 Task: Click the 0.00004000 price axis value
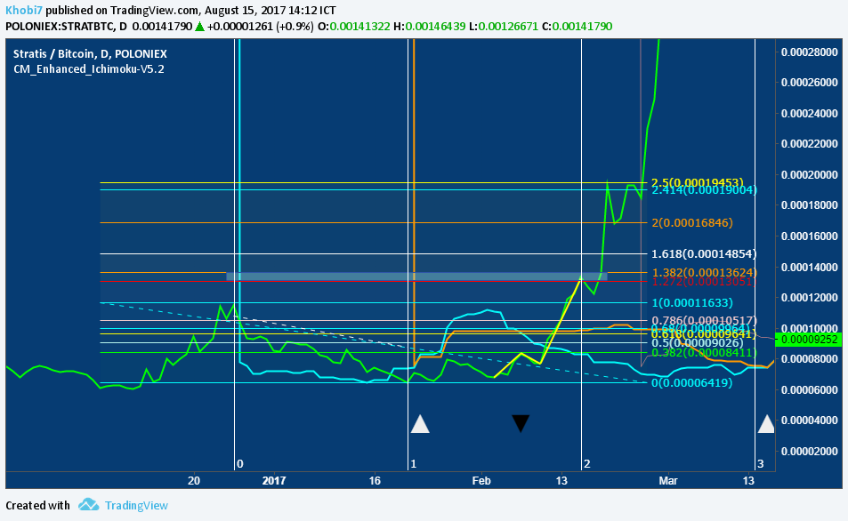[x=809, y=421]
